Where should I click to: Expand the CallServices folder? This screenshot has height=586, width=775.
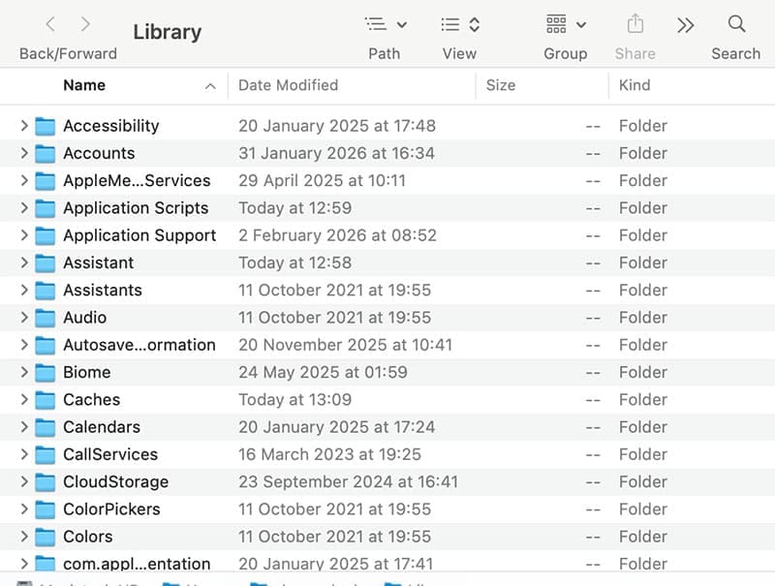(x=23, y=454)
